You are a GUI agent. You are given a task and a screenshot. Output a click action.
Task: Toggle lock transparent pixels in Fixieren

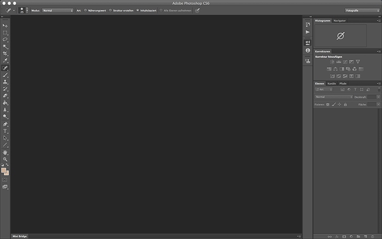[x=328, y=104]
